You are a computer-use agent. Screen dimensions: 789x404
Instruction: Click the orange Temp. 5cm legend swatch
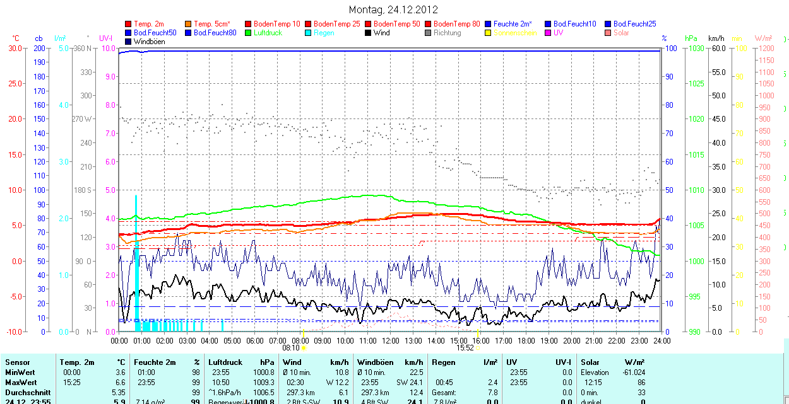coord(189,23)
